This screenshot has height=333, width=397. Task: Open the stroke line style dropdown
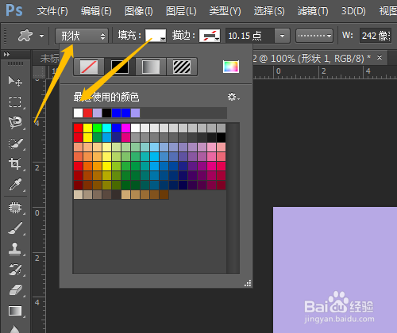coord(314,36)
